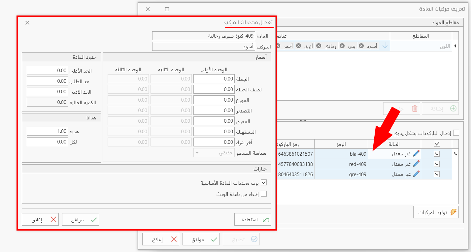Maximize the تعريف مركبات المادة window
The width and height of the screenshot is (471, 252).
167,9
